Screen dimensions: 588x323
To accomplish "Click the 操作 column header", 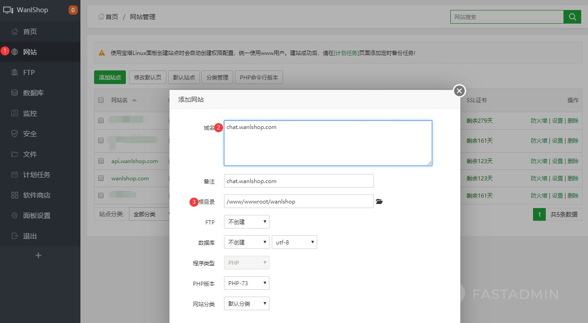I will coord(573,100).
